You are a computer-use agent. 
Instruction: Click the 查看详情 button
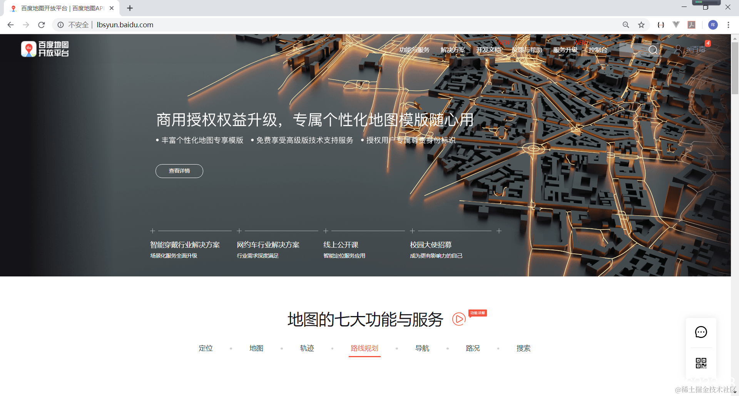[179, 171]
